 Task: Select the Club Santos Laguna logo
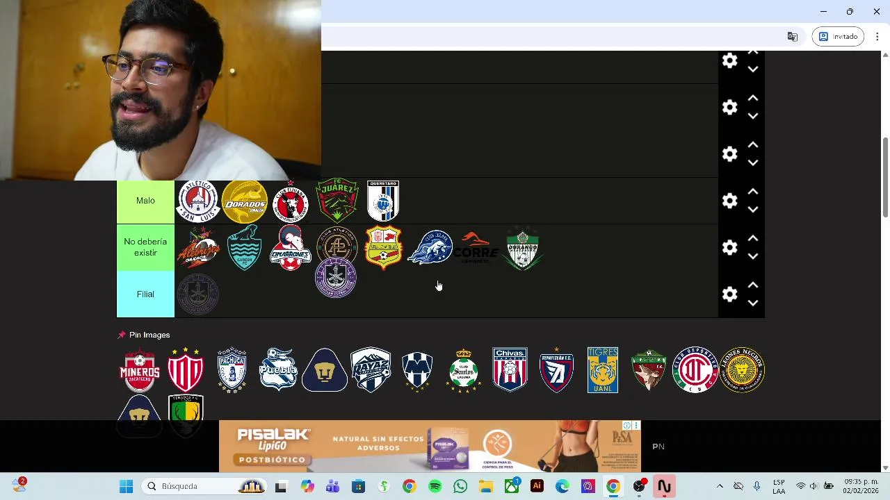(x=464, y=370)
